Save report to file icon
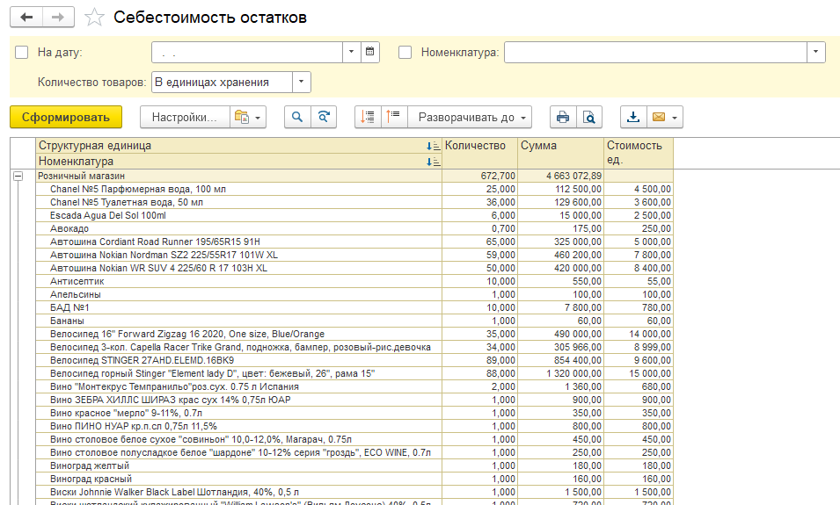Screen dimensions: 840x505 click(x=633, y=117)
